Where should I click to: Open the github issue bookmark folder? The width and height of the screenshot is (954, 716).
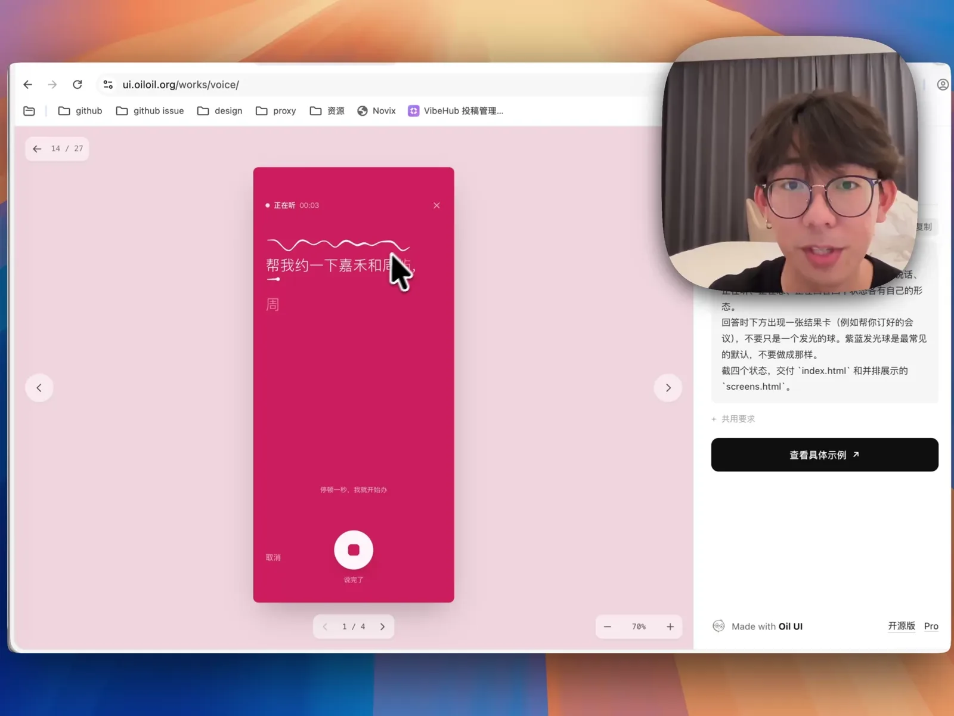150,111
